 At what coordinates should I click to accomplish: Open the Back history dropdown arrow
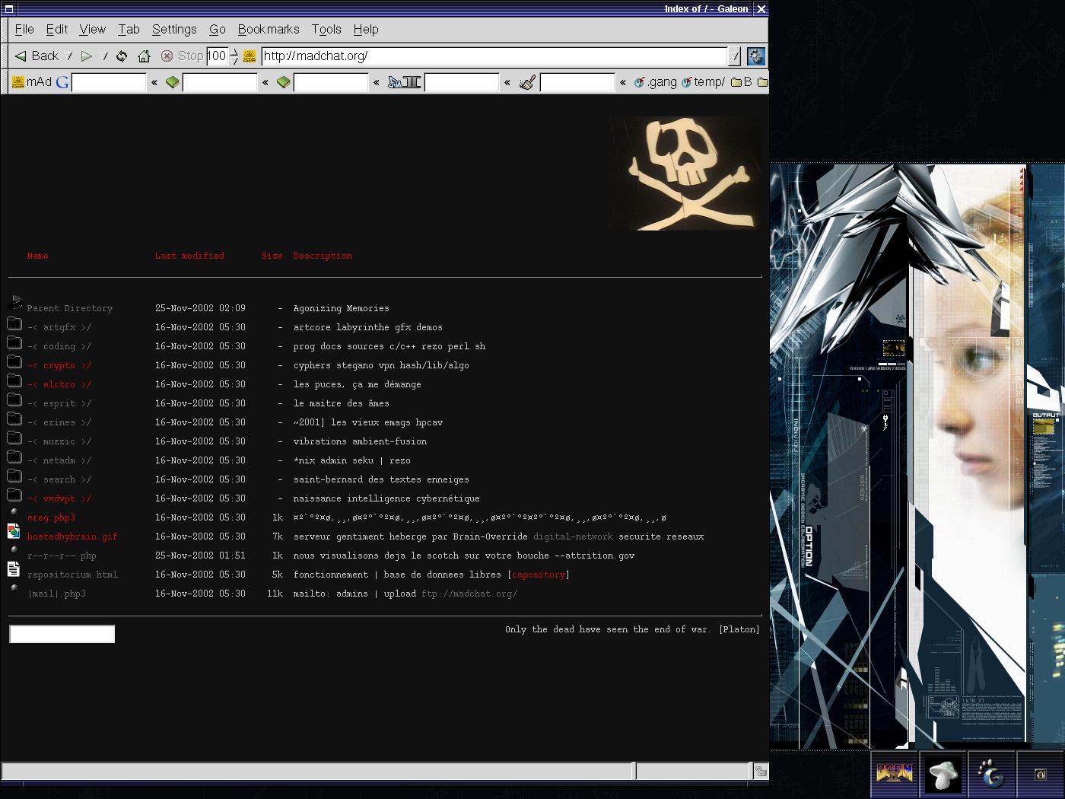click(69, 56)
